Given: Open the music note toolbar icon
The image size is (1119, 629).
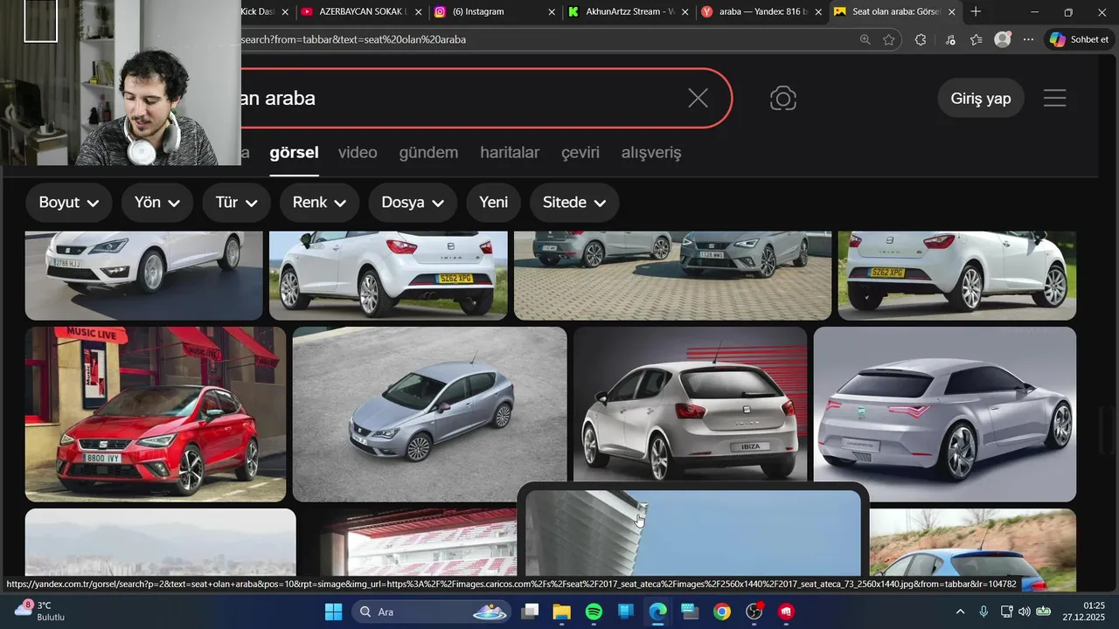Looking at the screenshot, I should coord(950,39).
